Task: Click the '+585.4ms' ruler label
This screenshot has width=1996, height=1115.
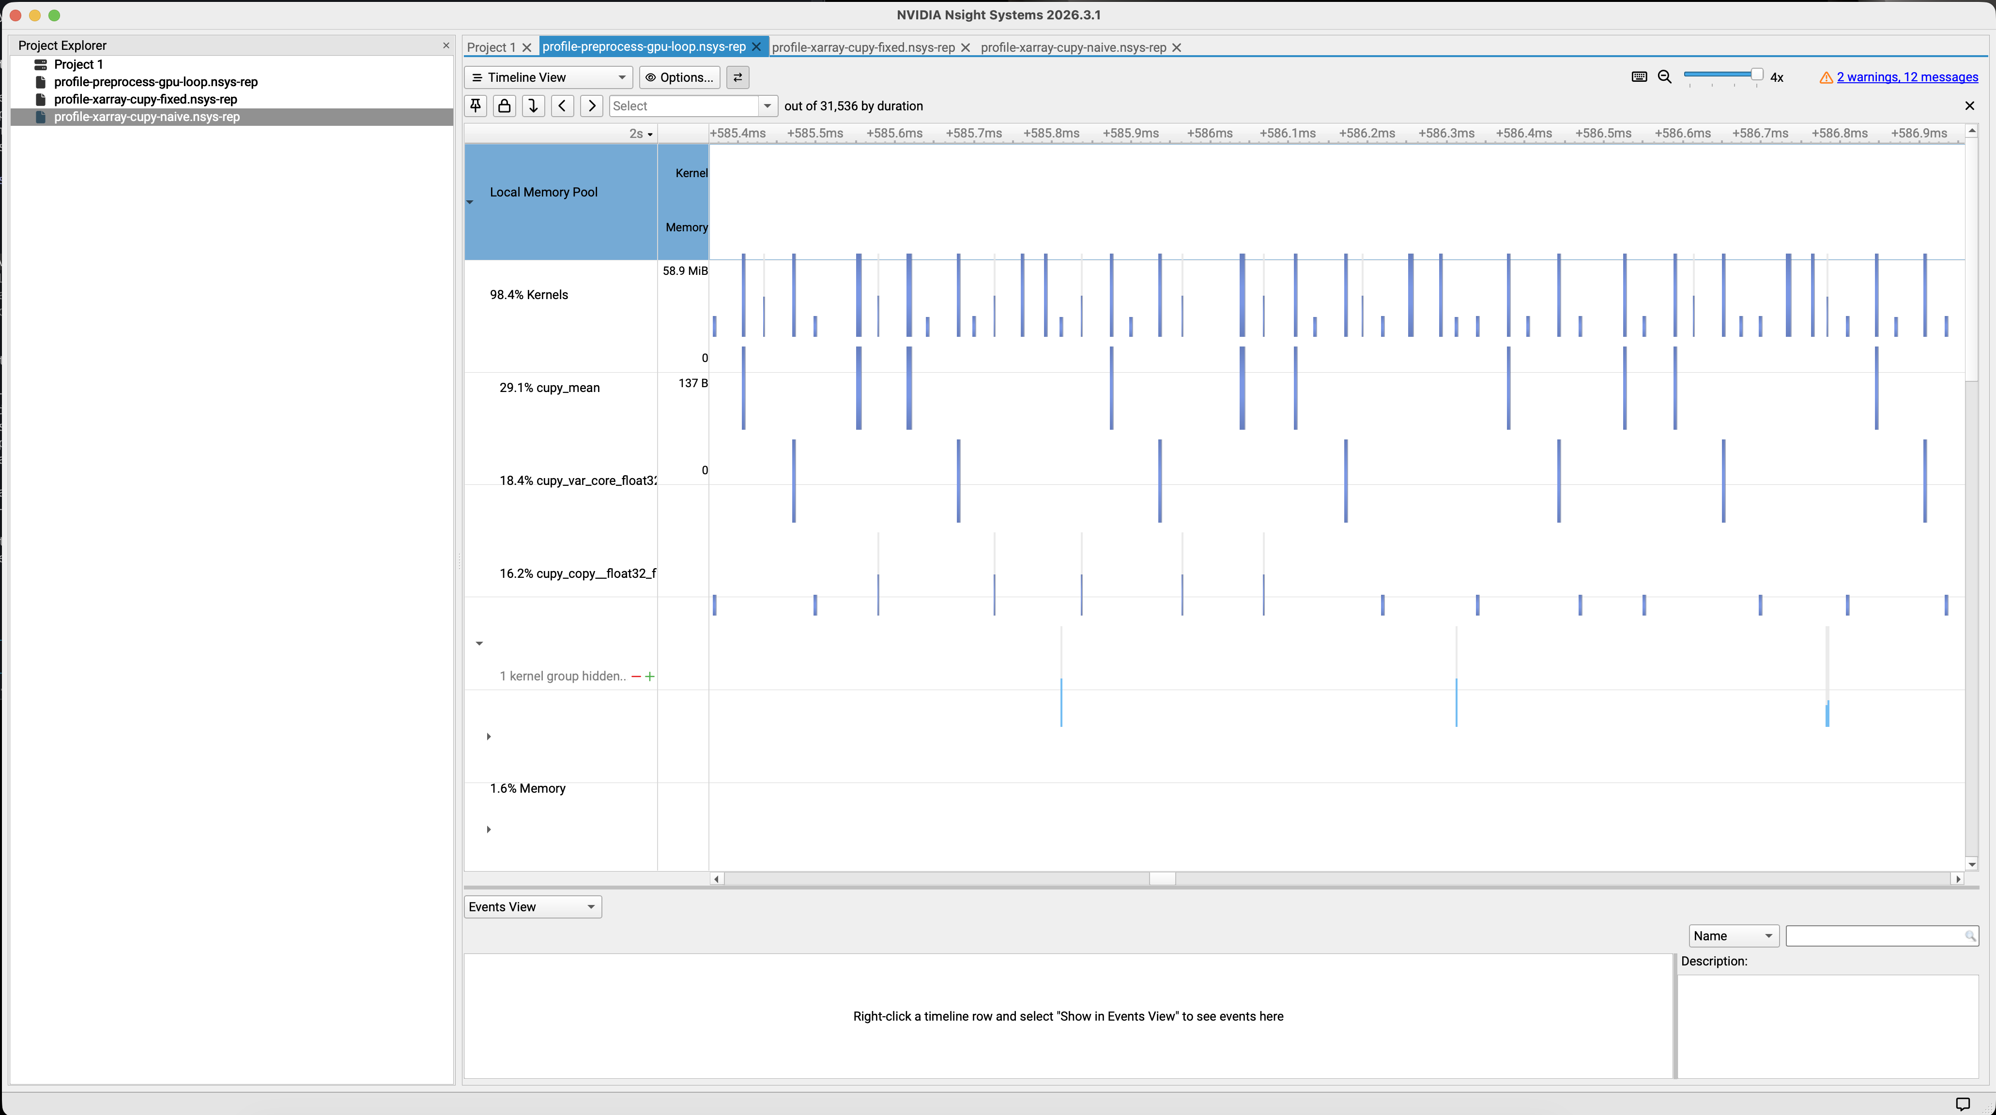Action: pyautogui.click(x=737, y=133)
